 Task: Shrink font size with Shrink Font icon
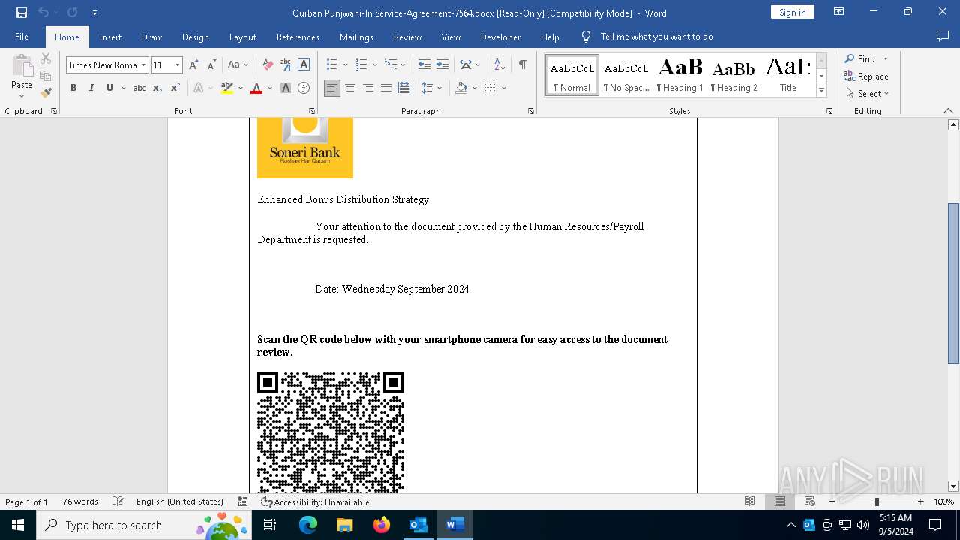(x=211, y=65)
